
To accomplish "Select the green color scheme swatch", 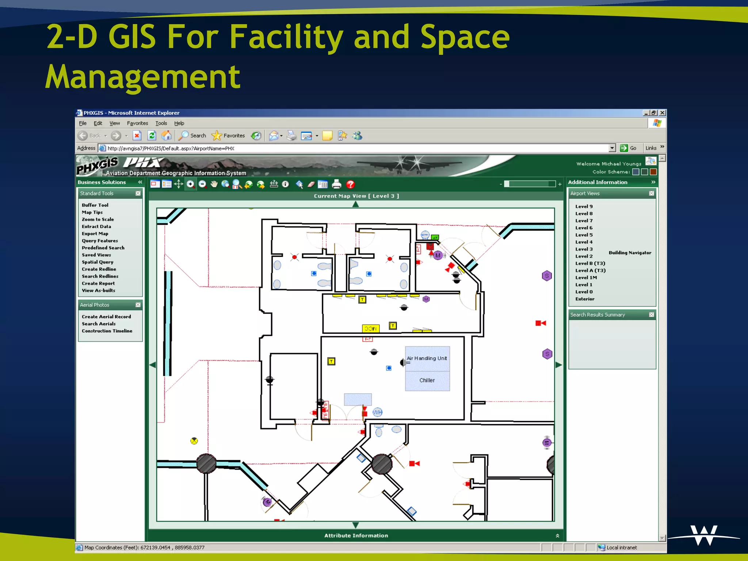I will point(645,172).
